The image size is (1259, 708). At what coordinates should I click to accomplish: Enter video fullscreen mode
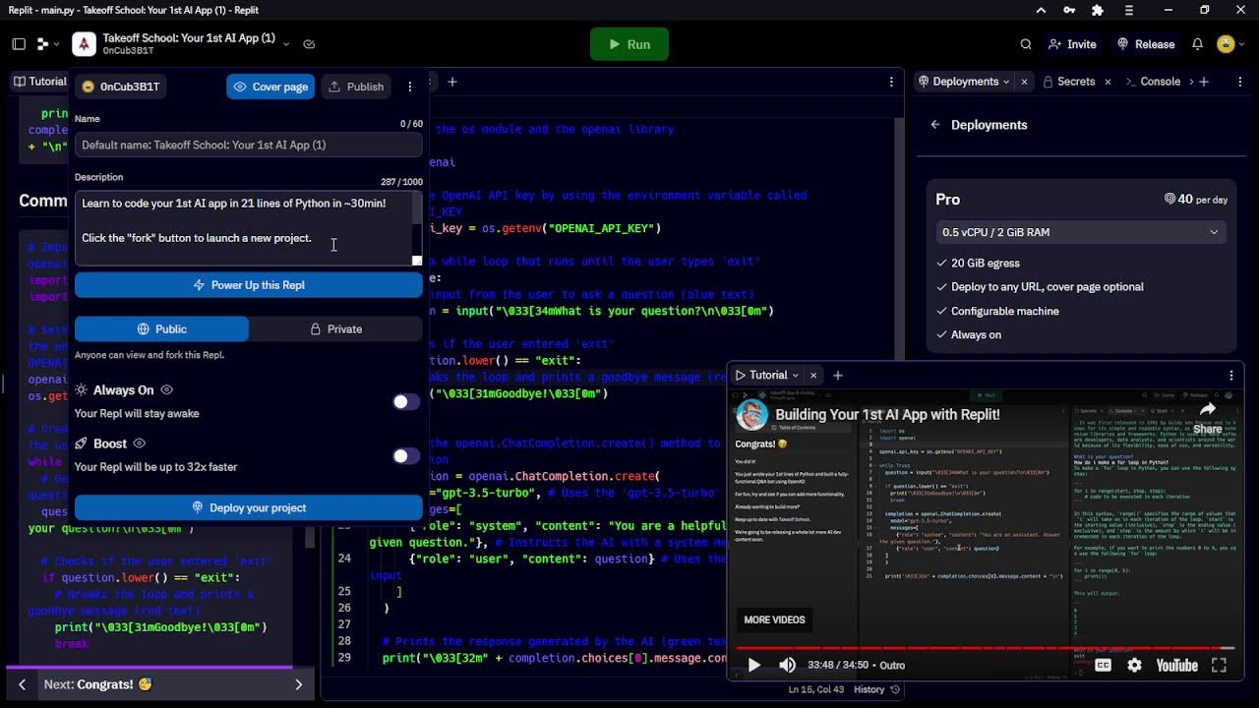(x=1219, y=666)
